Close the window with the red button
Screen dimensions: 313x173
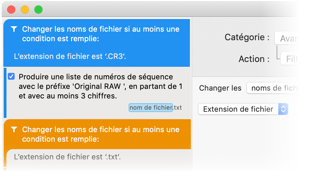11,10
